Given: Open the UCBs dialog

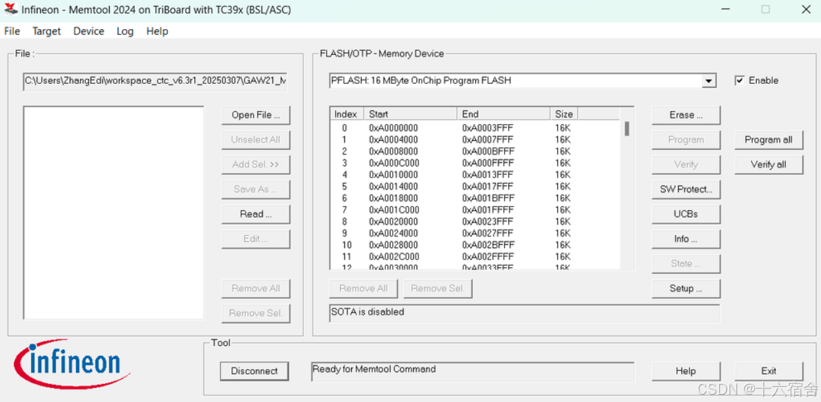Looking at the screenshot, I should click(686, 214).
